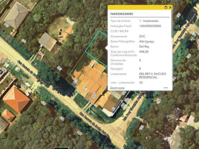Click the 'Zoom para' link

(x=117, y=88)
